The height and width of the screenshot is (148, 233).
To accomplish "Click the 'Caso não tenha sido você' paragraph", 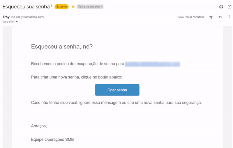I will (x=116, y=103).
